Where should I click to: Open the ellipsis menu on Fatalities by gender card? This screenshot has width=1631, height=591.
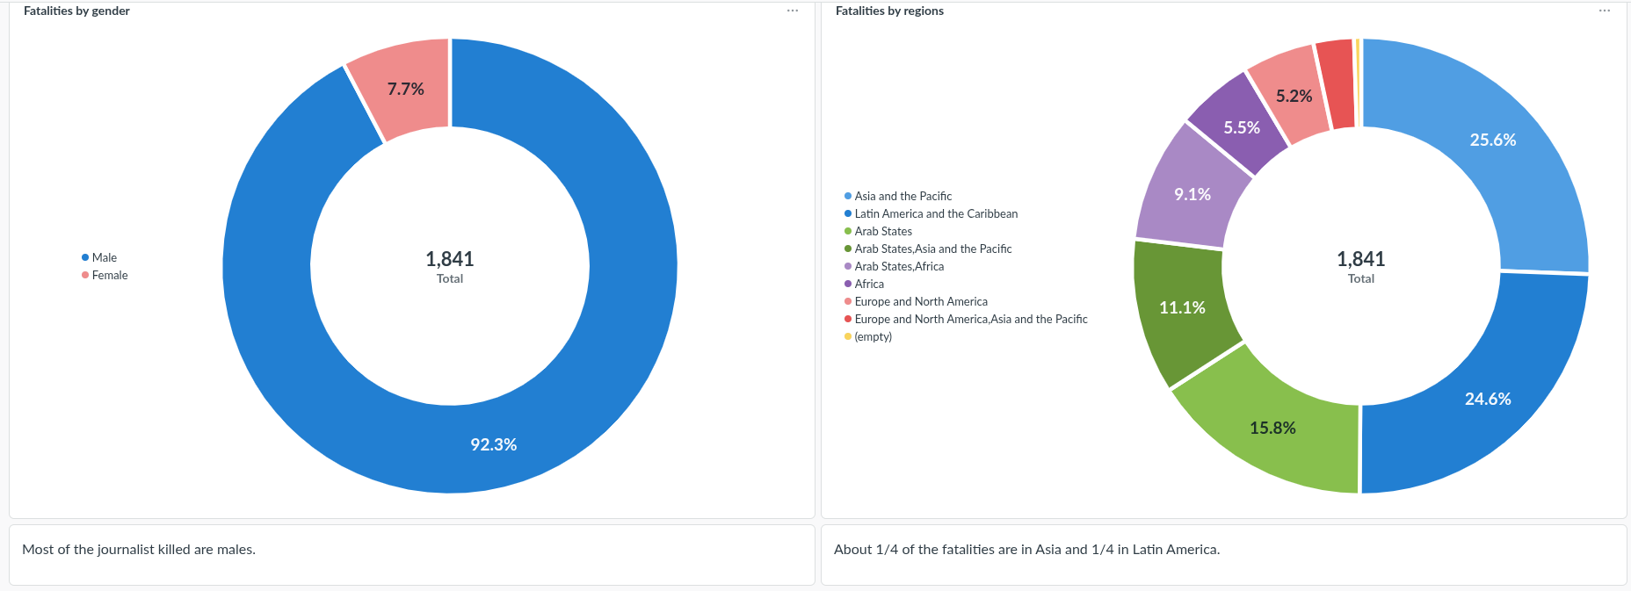point(793,11)
